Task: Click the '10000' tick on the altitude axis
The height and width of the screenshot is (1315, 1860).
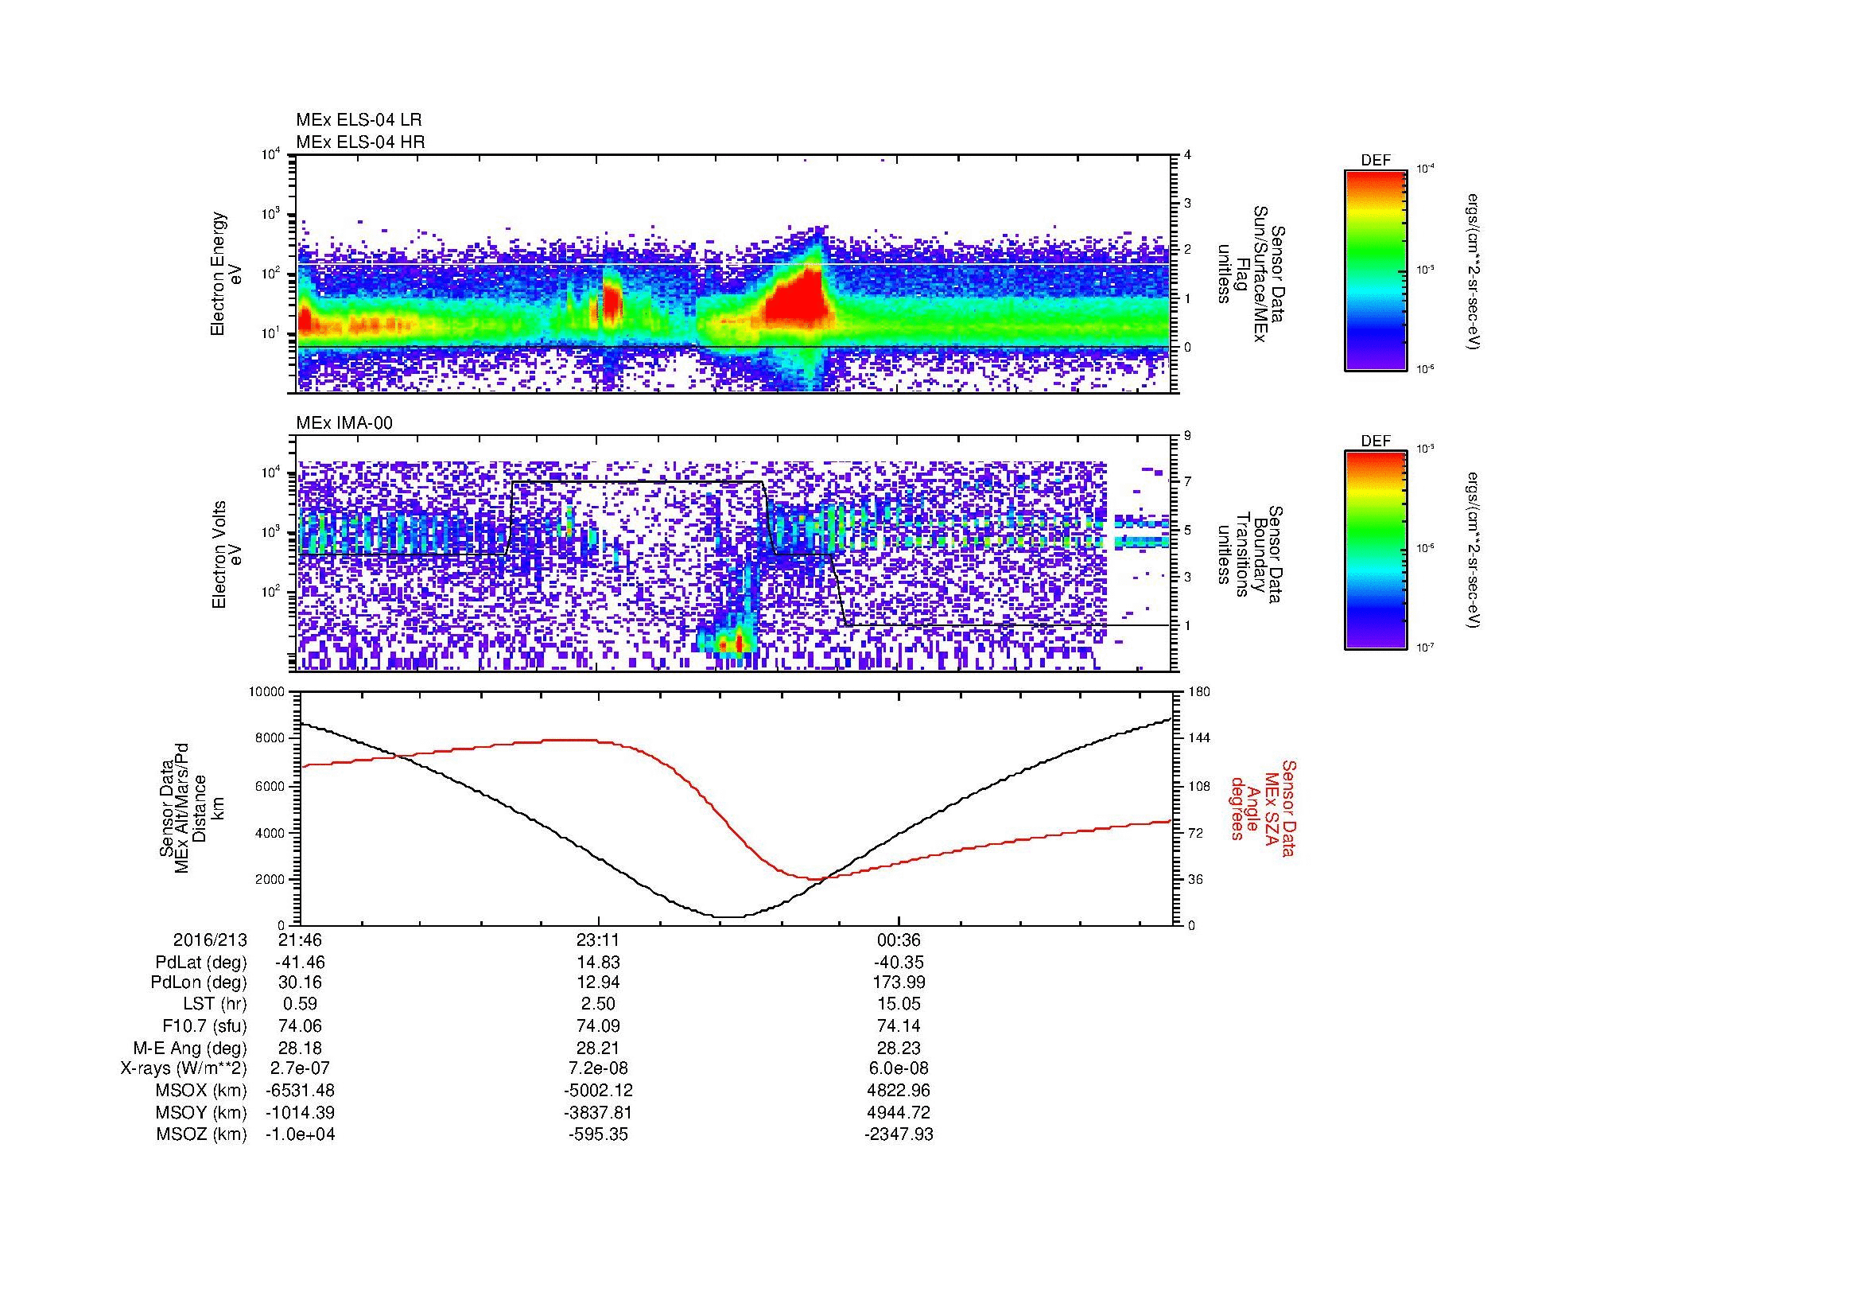Action: 266,692
